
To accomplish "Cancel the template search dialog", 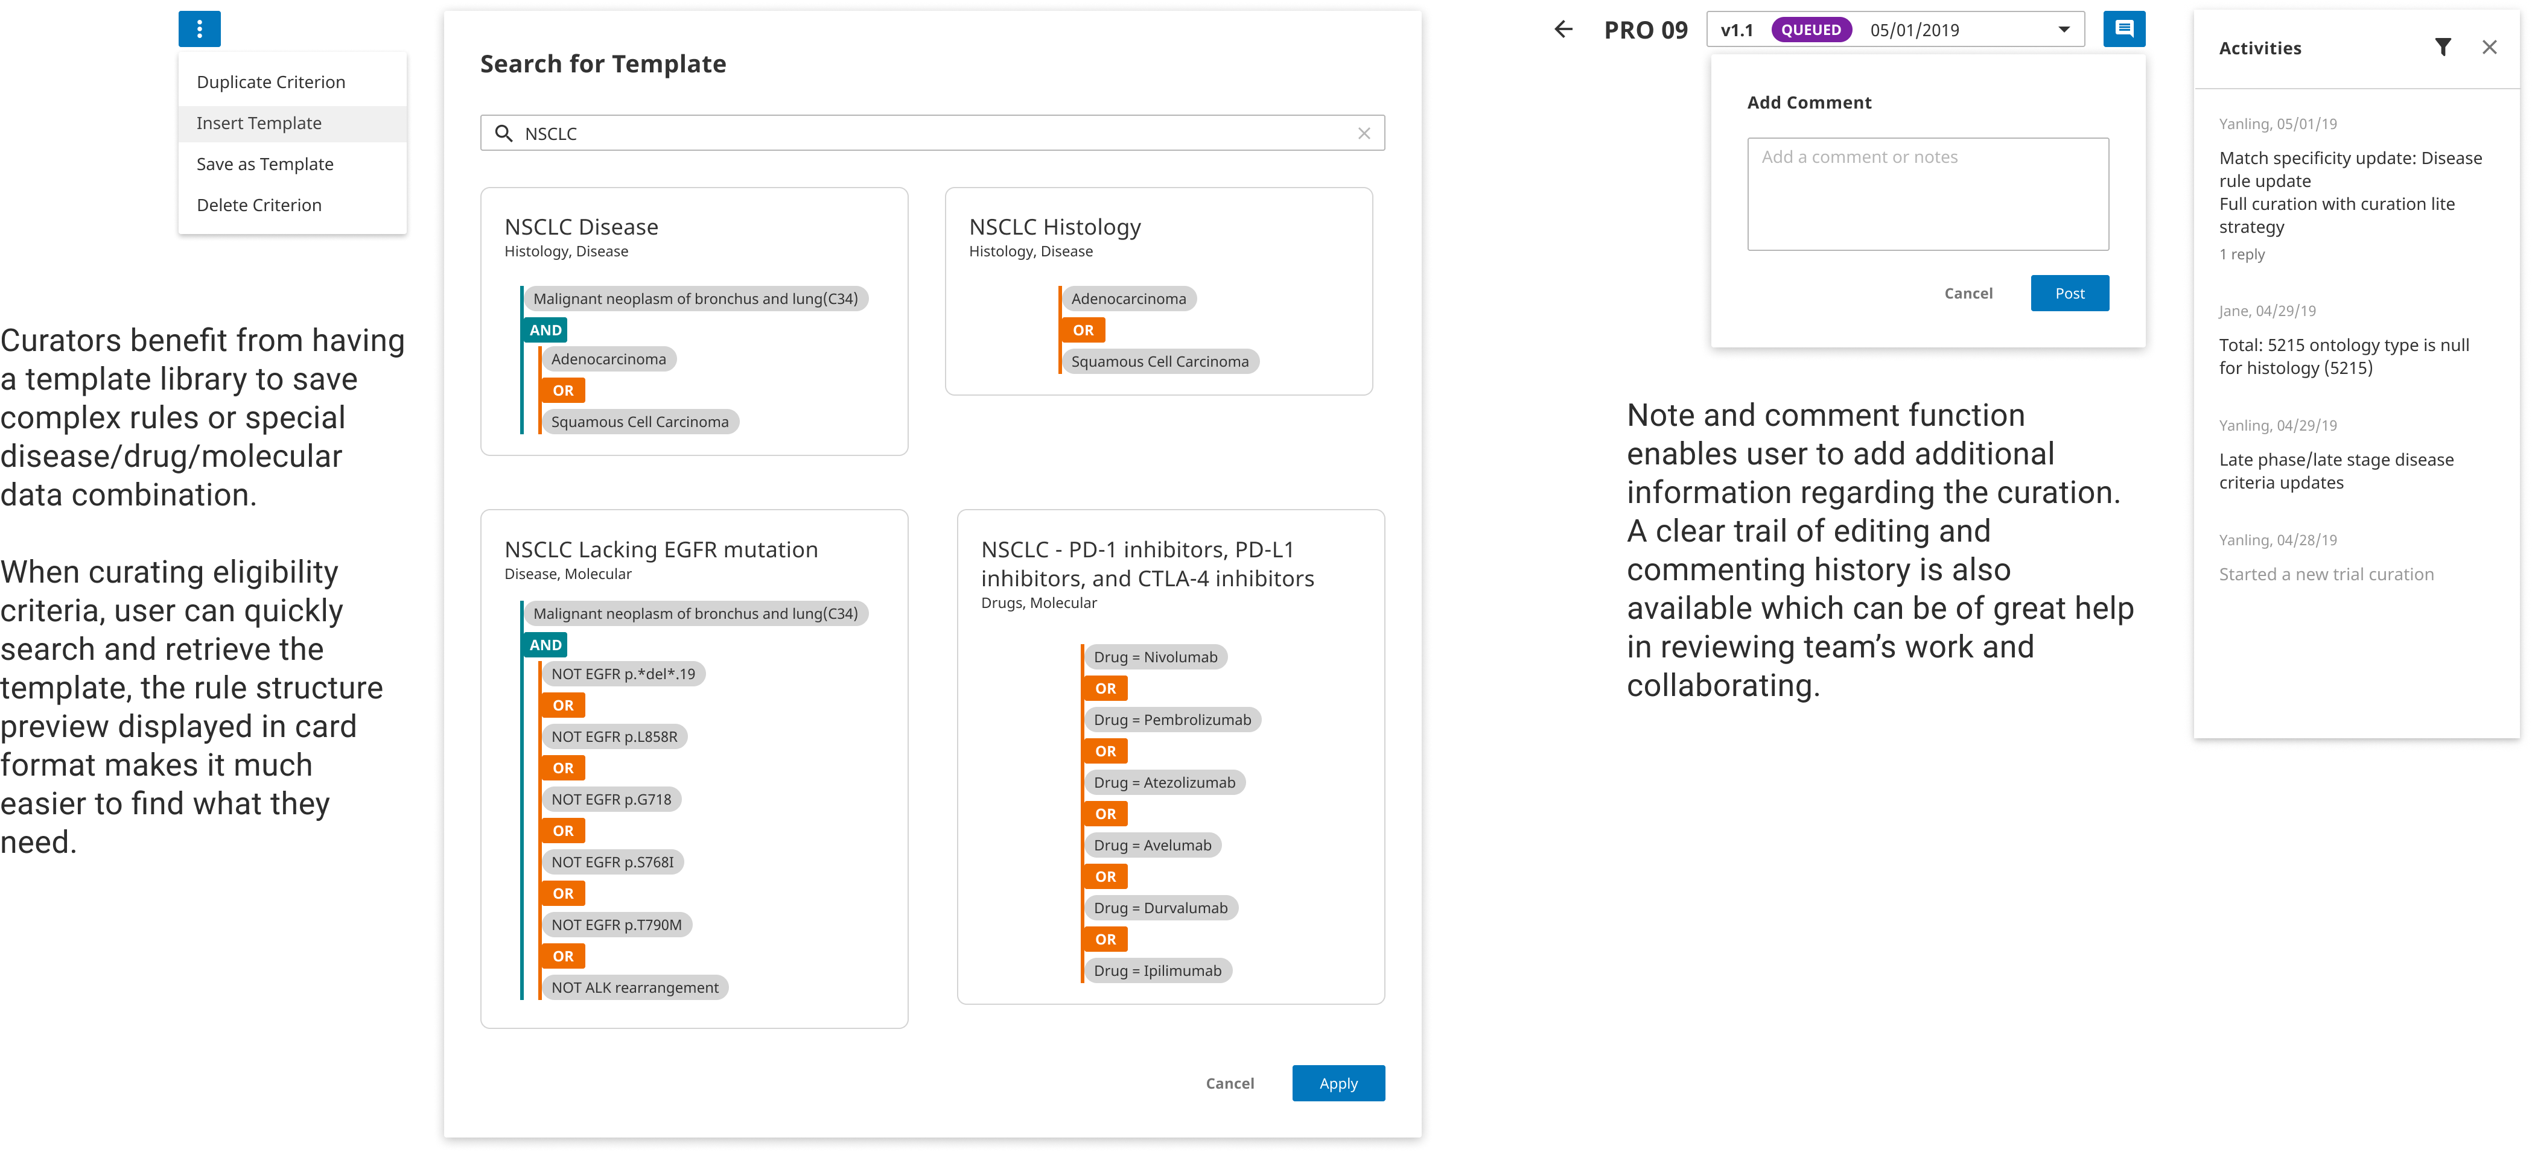I will (x=1230, y=1082).
